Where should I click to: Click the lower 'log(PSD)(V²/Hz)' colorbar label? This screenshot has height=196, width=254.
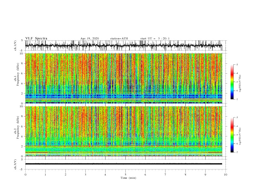click(240, 136)
